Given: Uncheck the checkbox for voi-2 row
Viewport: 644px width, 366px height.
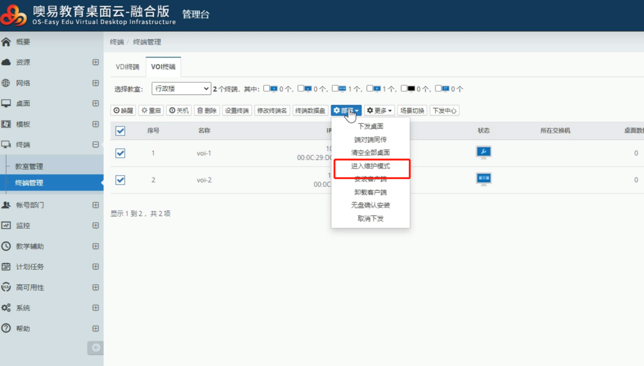Looking at the screenshot, I should [120, 180].
